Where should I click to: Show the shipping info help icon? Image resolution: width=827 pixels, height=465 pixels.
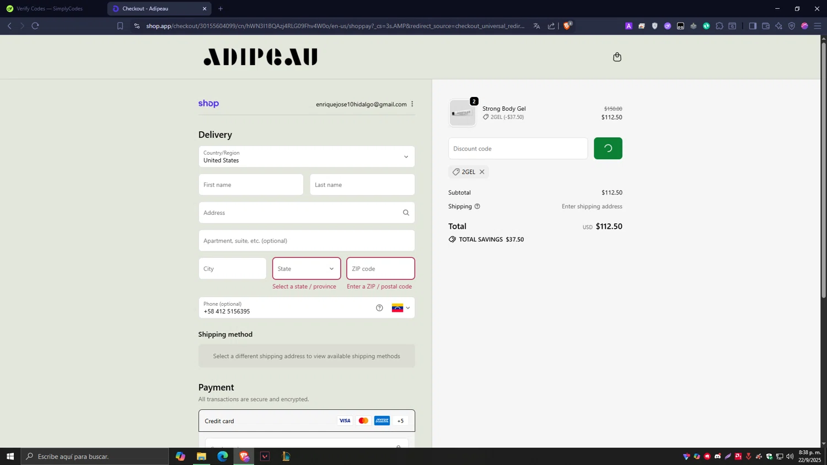pos(477,207)
